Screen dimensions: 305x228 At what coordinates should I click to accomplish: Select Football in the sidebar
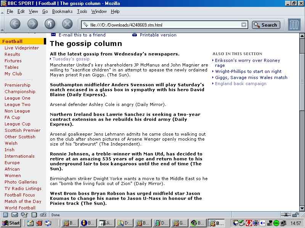point(23,41)
